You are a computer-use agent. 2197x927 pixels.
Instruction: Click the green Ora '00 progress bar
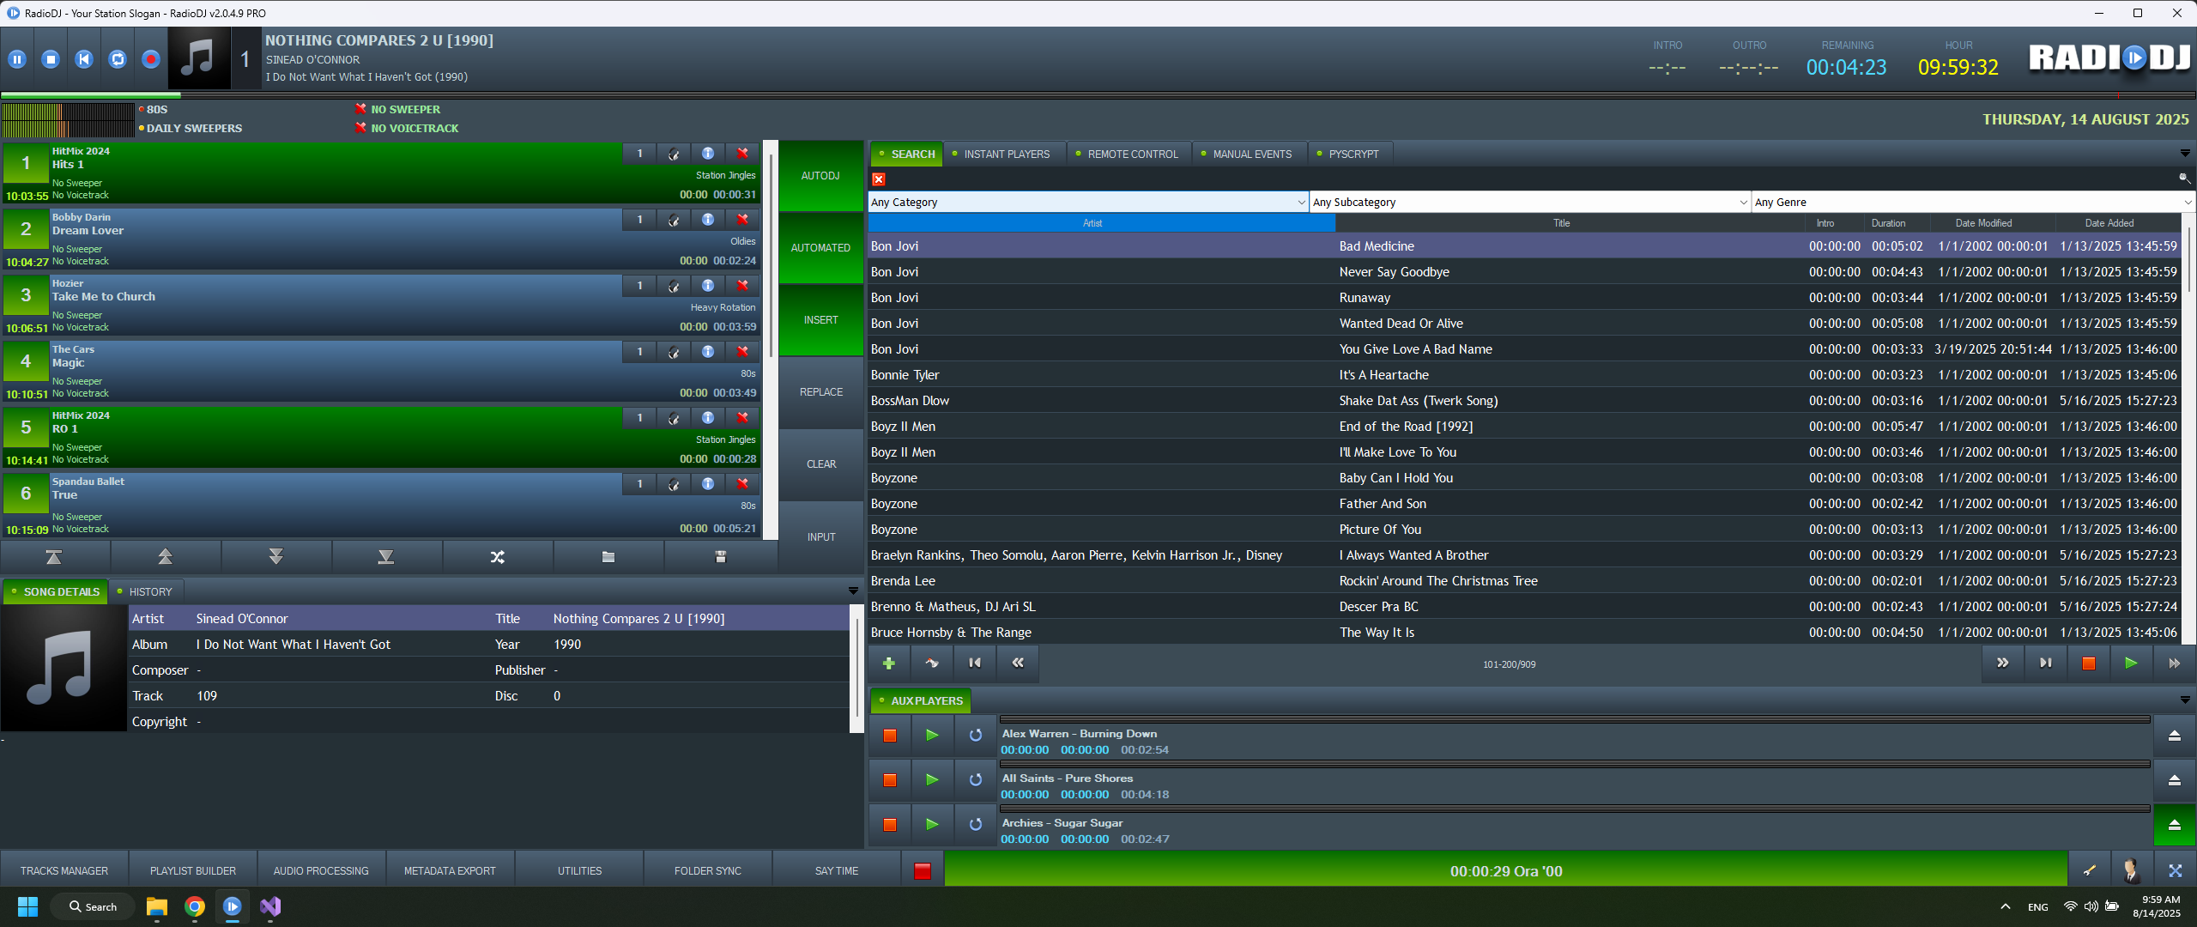point(1506,870)
